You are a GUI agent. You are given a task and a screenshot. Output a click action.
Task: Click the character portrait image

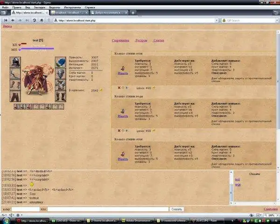(38, 79)
